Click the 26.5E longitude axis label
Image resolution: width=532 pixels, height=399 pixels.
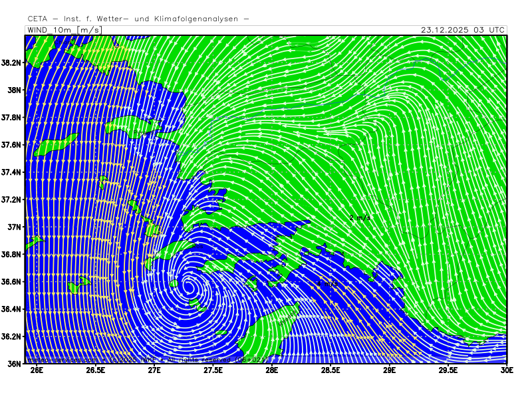(x=96, y=370)
